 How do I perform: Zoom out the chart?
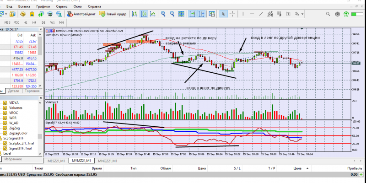[172, 14]
